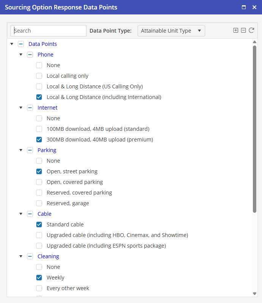This screenshot has height=303, width=262.
Task: Close the Sourcing Option Response dialog
Action: click(x=254, y=7)
